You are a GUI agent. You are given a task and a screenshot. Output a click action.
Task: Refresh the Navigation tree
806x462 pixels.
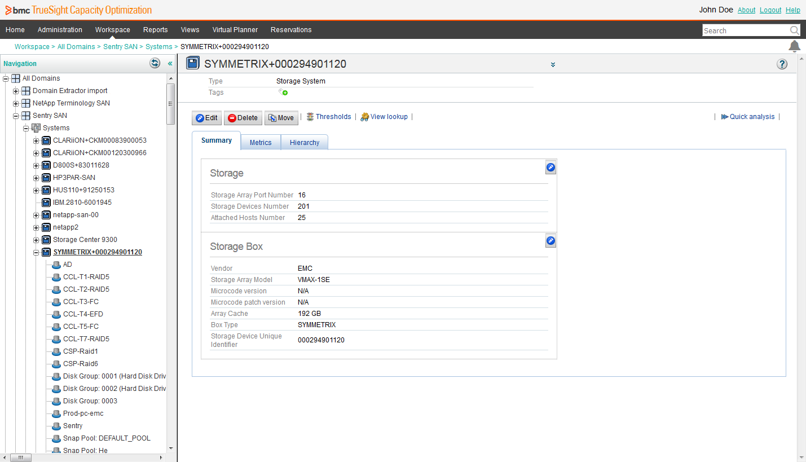(x=155, y=63)
